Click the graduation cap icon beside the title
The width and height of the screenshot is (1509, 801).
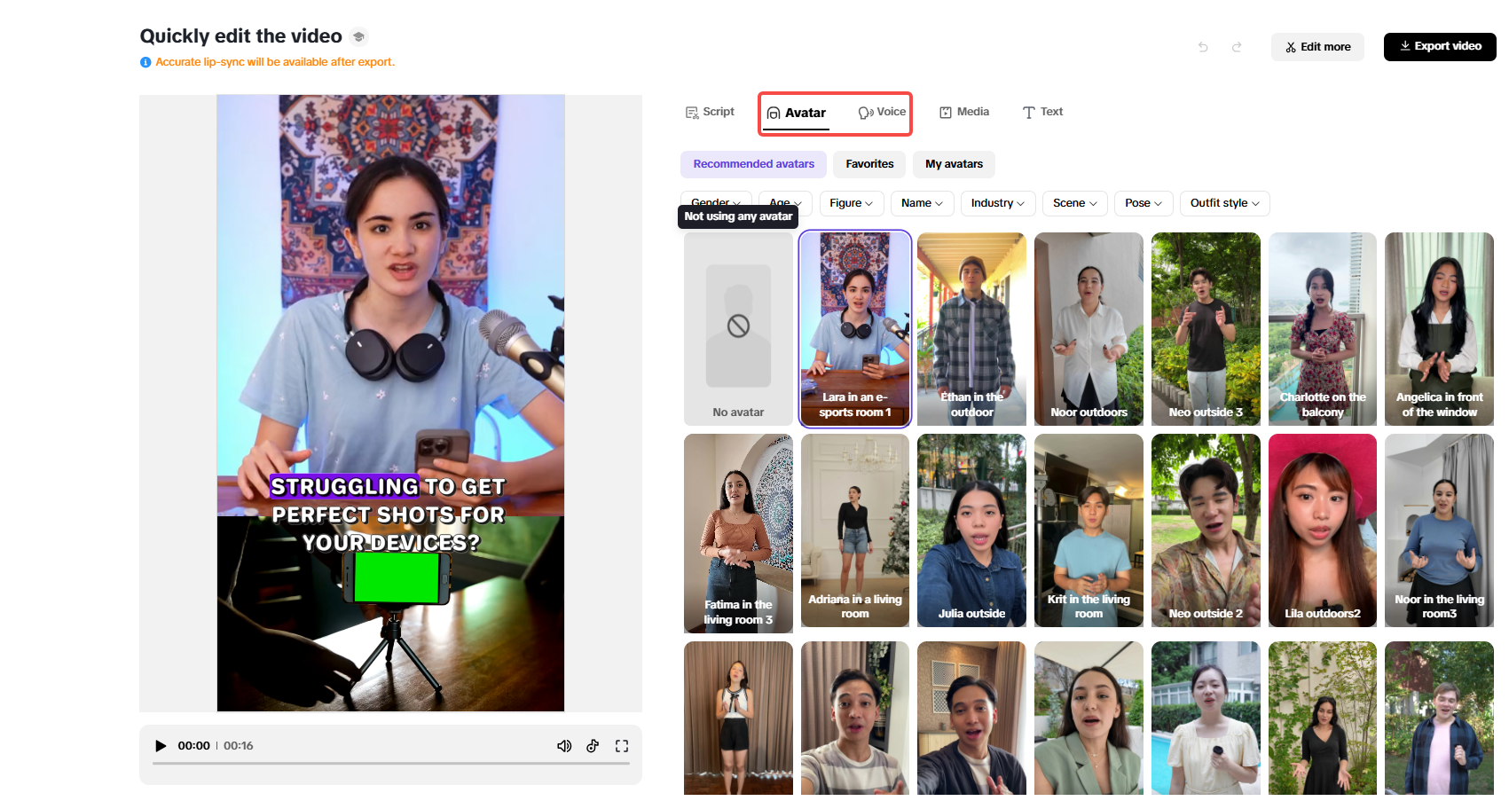tap(358, 36)
